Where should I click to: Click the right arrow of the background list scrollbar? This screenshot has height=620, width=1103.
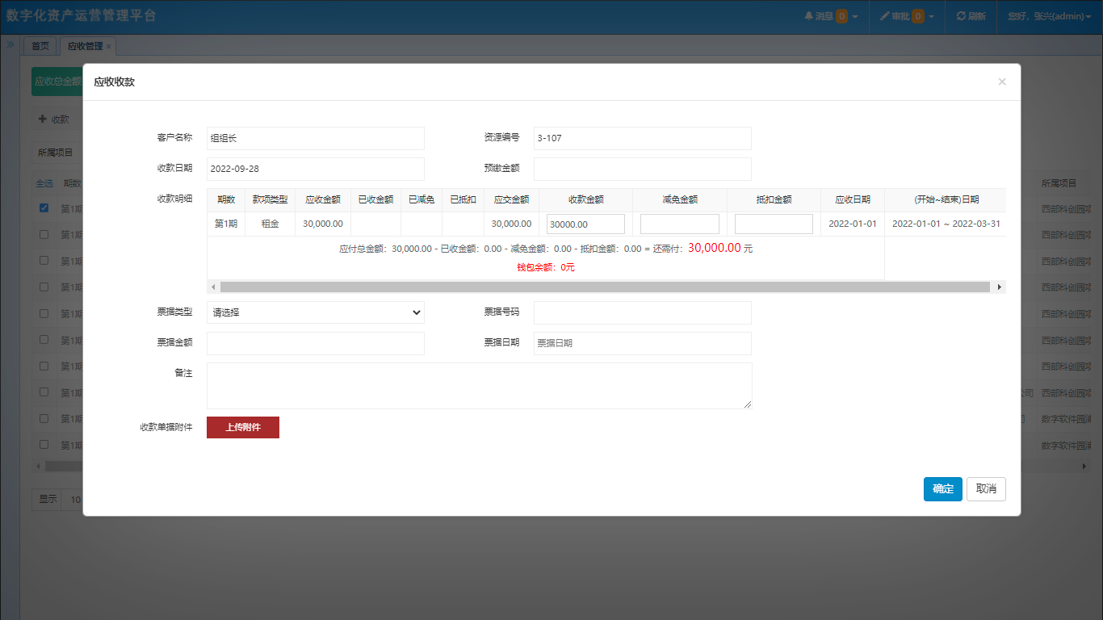[1084, 467]
